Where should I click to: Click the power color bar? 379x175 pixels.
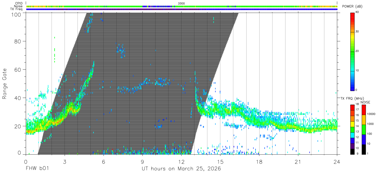352,51
